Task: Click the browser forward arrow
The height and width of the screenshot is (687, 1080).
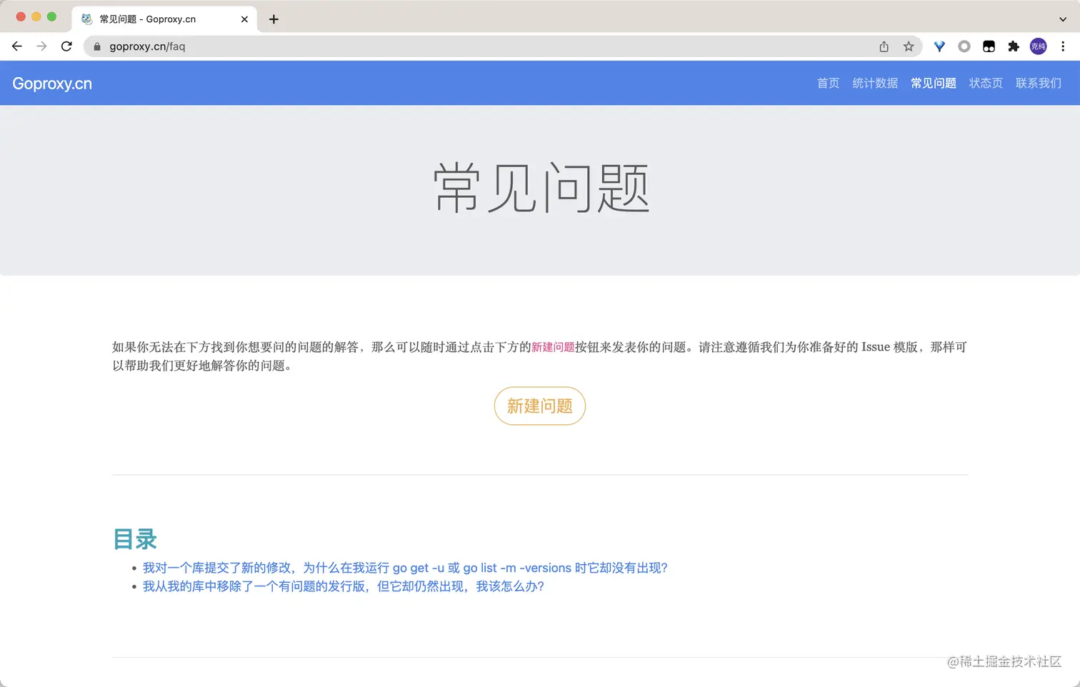Action: point(41,46)
